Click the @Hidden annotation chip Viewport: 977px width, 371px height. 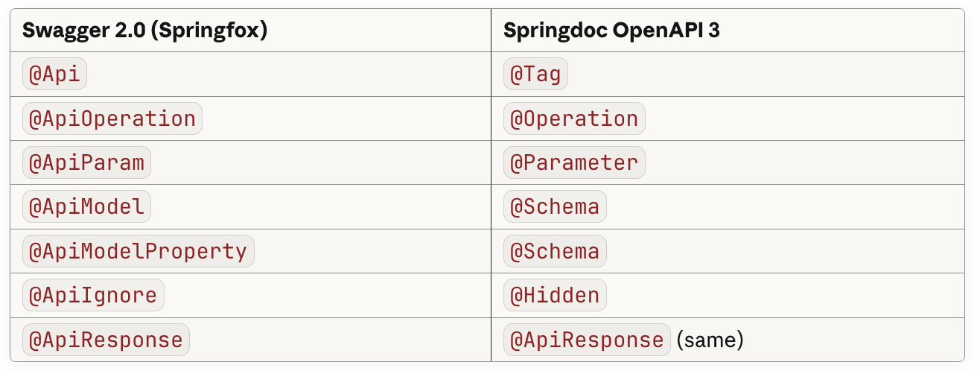(555, 295)
